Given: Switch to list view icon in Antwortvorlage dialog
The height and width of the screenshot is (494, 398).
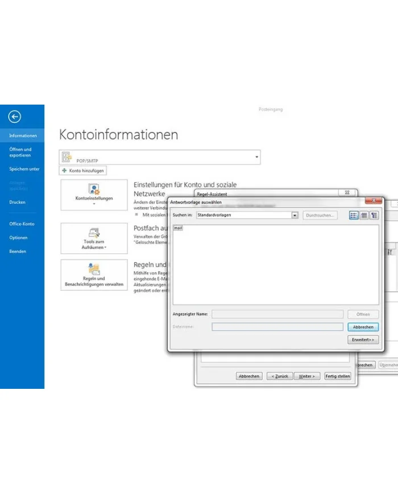Looking at the screenshot, I should click(x=354, y=215).
